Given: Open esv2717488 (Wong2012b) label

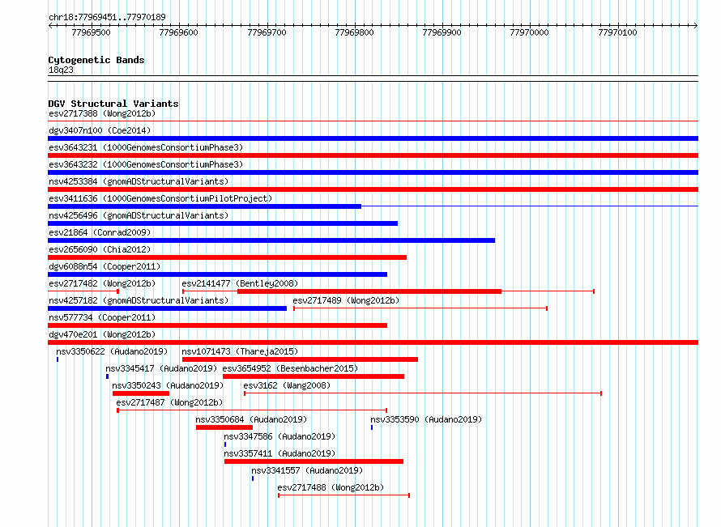Looking at the screenshot, I should coord(331,487).
